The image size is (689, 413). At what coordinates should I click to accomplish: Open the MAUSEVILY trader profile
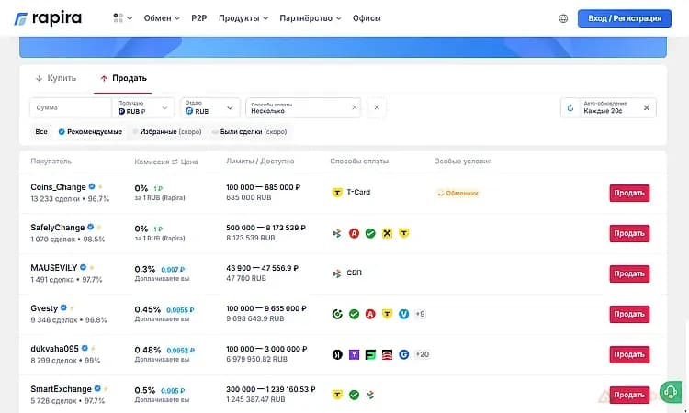[53, 268]
